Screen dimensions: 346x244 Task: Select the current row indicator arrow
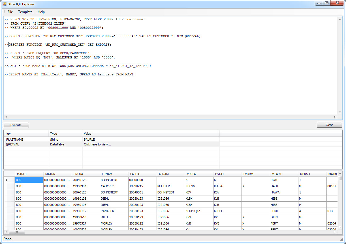7,180
